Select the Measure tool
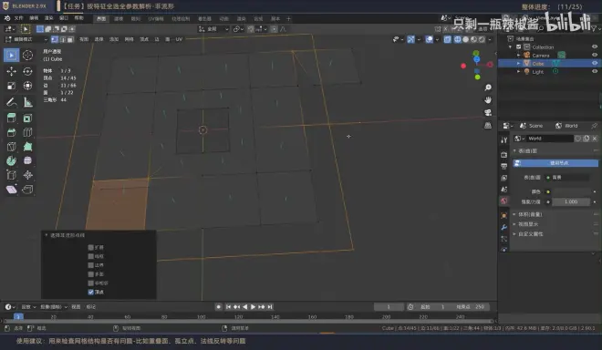 (x=27, y=102)
